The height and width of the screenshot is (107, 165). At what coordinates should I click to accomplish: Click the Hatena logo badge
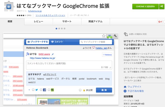pyautogui.click(x=107, y=55)
